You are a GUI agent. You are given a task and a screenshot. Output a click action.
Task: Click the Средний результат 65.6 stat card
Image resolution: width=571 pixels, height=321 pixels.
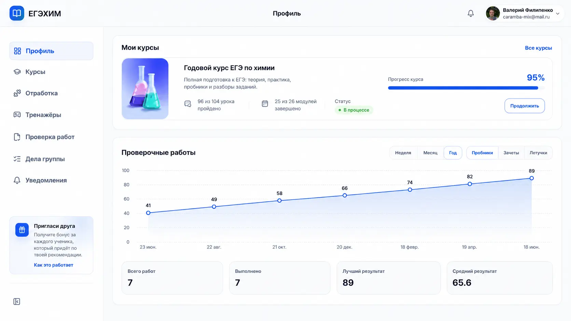click(500, 278)
